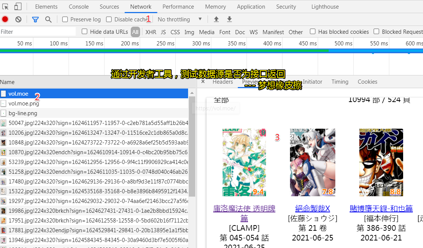Screen dimensions: 423x248
Task: Import HAR file with the upload arrow
Action: 216,19
